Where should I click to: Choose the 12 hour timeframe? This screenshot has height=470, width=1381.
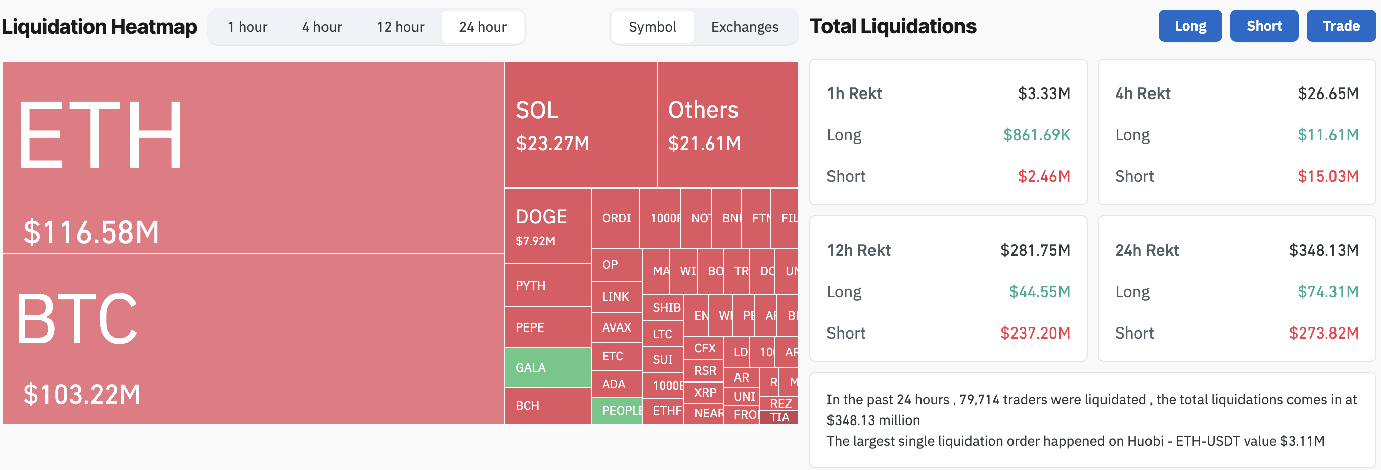(x=400, y=27)
